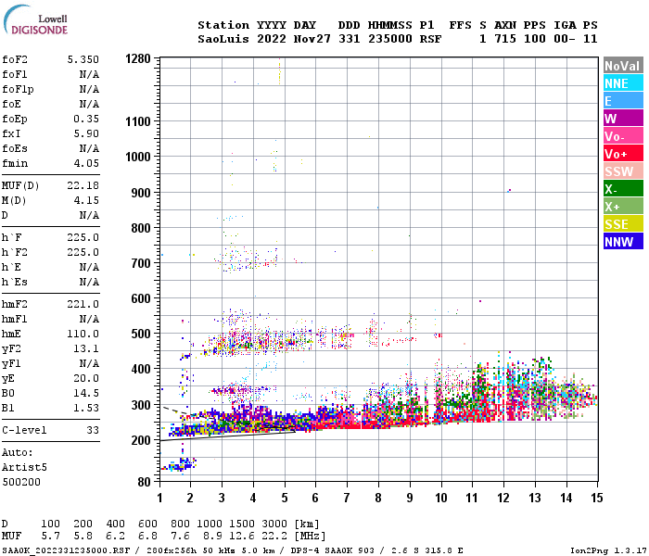Select the Vo+ red legend swatch
The height and width of the screenshot is (556, 649).
(x=623, y=154)
